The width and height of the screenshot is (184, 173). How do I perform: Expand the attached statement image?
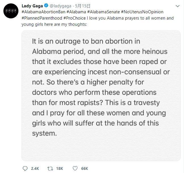coord(101,96)
